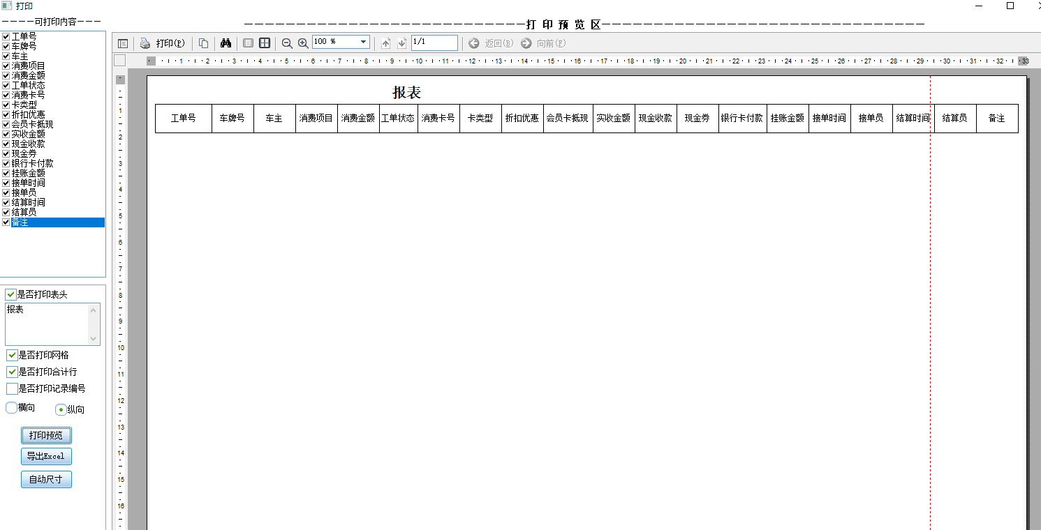The image size is (1041, 530).
Task: Toggle 是否打印合计行 checkbox
Action: click(12, 372)
